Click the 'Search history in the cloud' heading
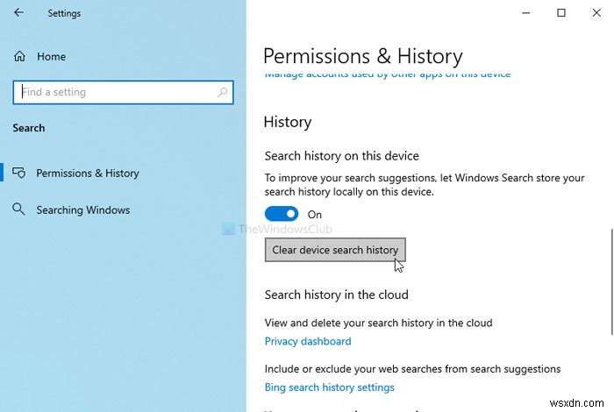The image size is (614, 412). click(336, 295)
